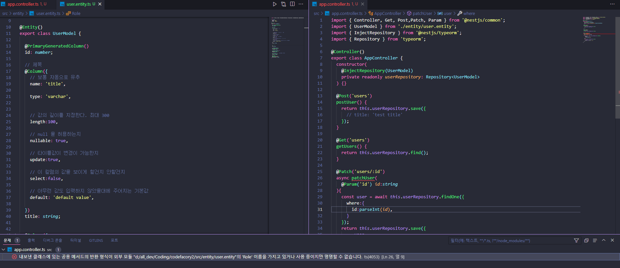Viewport: 620px width, 268px height.
Task: Close the user.entity.ts tab
Action: pos(100,4)
